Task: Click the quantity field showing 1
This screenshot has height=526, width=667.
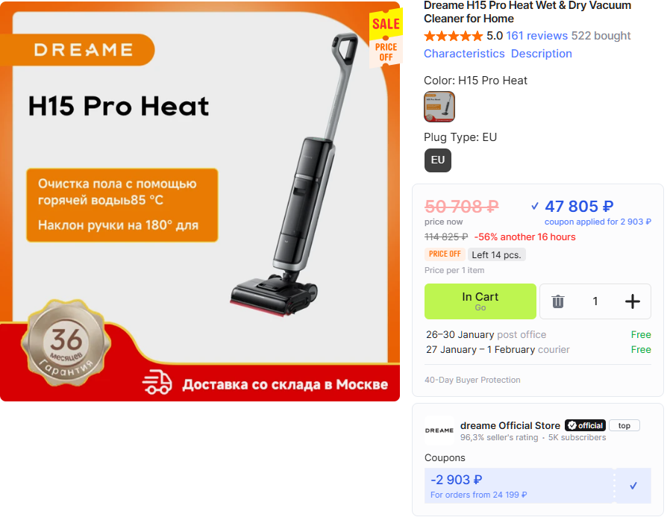Action: [x=595, y=301]
